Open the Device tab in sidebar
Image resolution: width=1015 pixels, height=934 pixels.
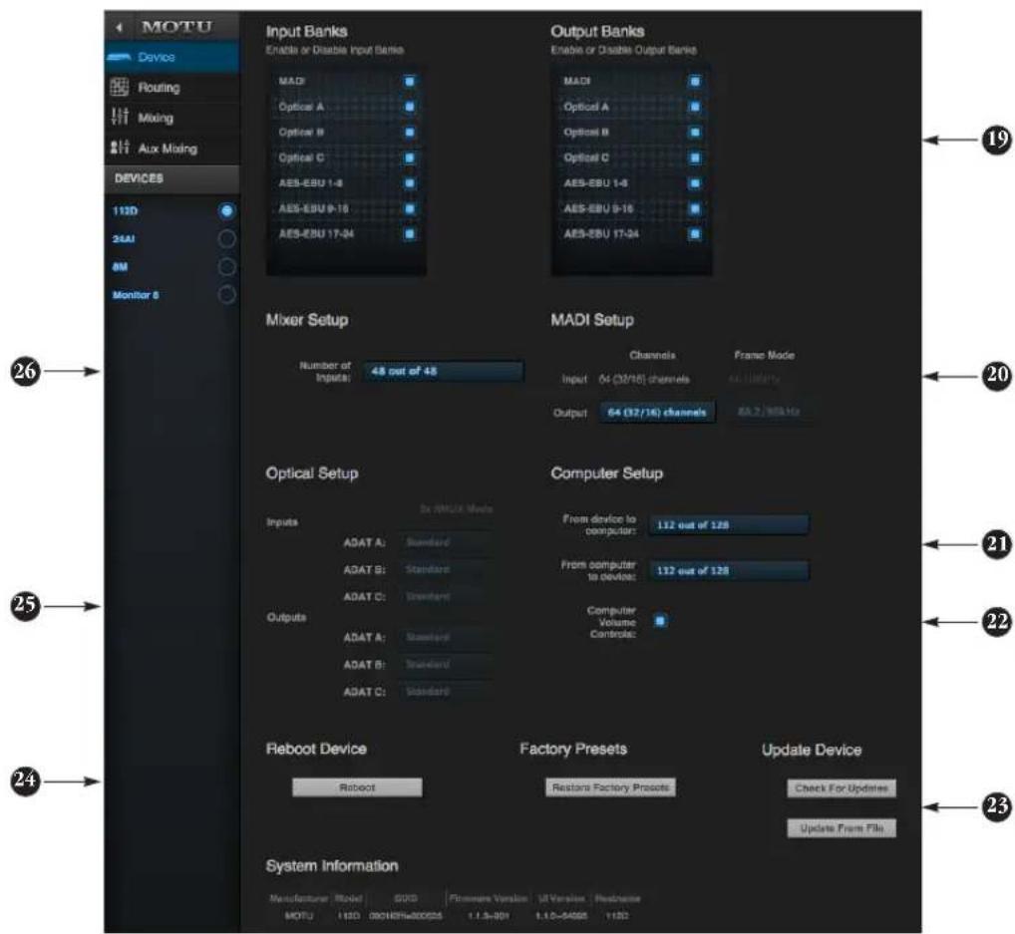click(x=171, y=57)
